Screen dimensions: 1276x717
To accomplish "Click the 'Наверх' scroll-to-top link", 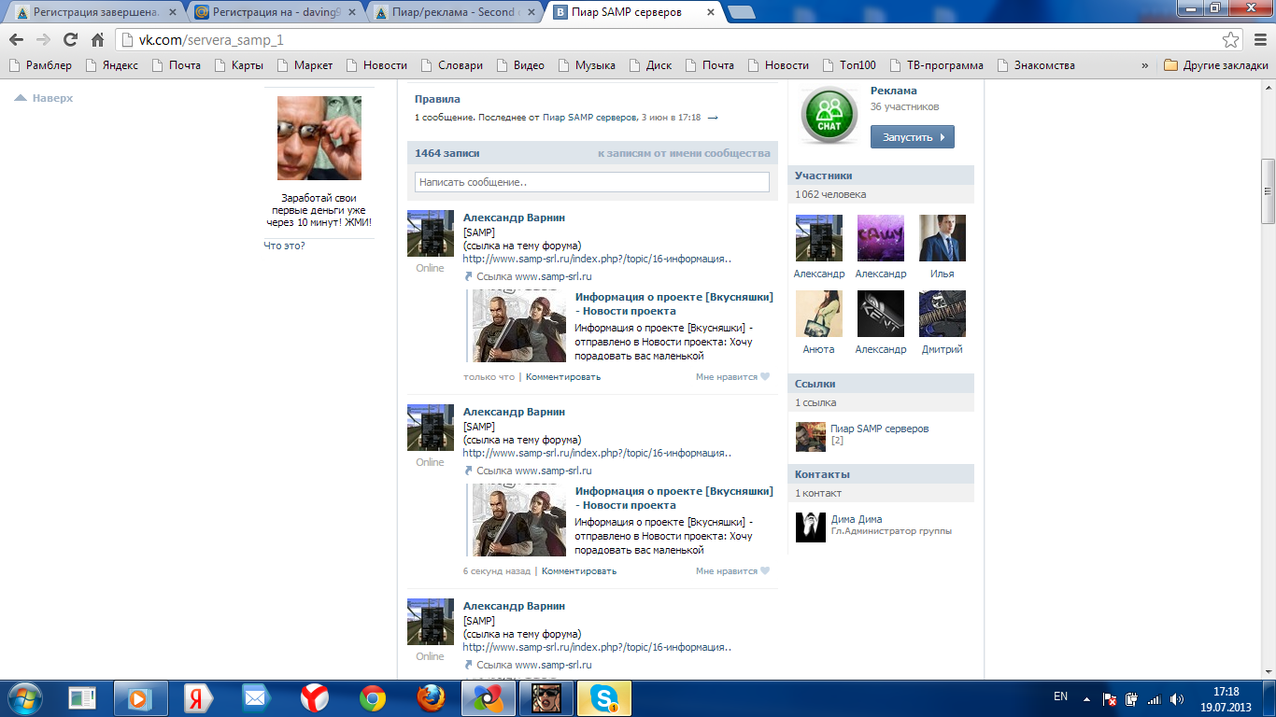I will click(44, 98).
